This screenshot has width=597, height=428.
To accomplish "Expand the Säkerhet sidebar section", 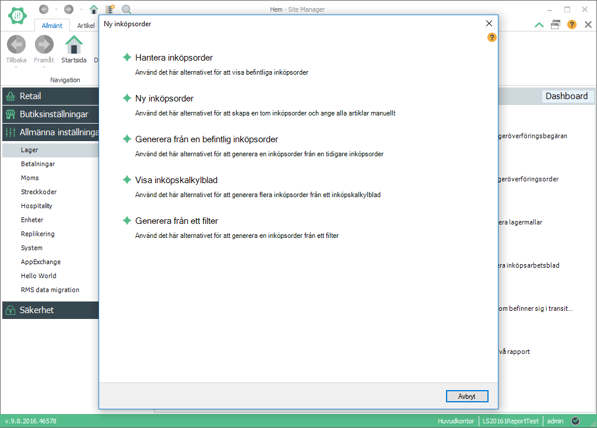I will [50, 310].
